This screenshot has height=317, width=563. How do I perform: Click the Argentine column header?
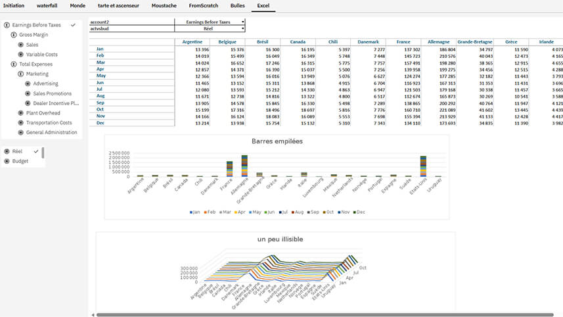(192, 42)
